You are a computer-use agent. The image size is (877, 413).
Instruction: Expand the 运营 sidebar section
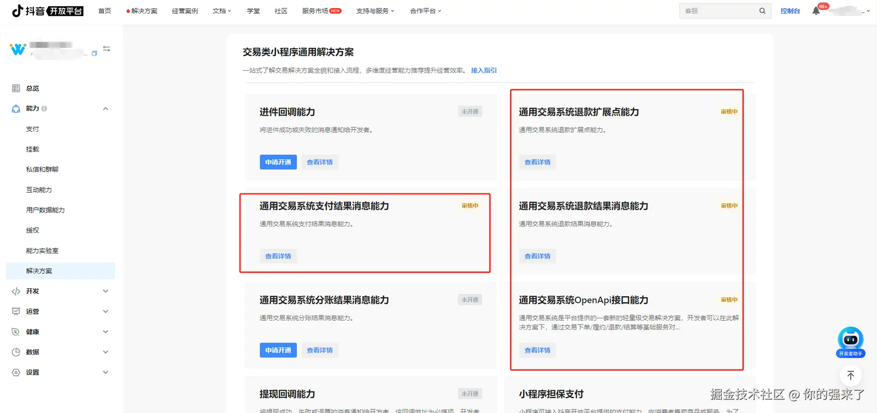pos(105,311)
